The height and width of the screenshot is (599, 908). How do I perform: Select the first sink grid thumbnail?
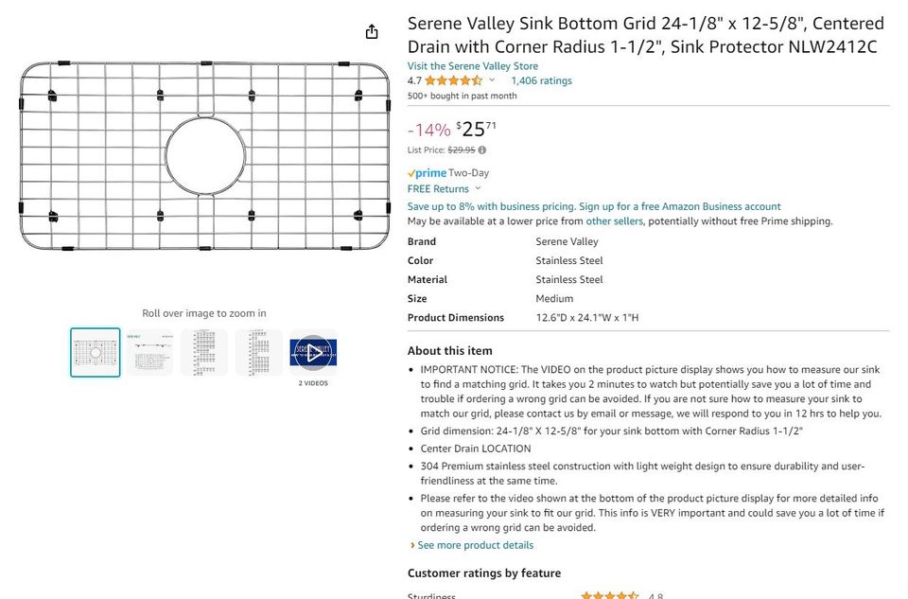tap(94, 351)
